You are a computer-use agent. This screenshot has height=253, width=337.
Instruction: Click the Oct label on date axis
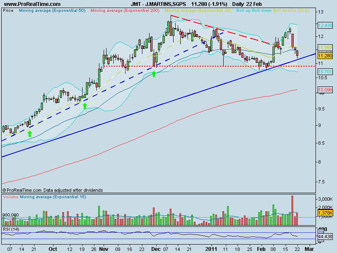[53, 249]
